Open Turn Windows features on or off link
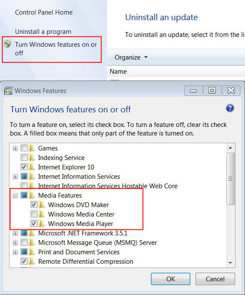Screen dimensions: 245x295 pyautogui.click(x=56, y=49)
